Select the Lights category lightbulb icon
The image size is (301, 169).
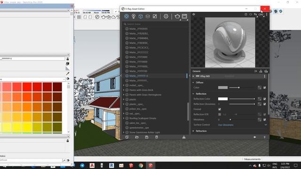pos(134,16)
